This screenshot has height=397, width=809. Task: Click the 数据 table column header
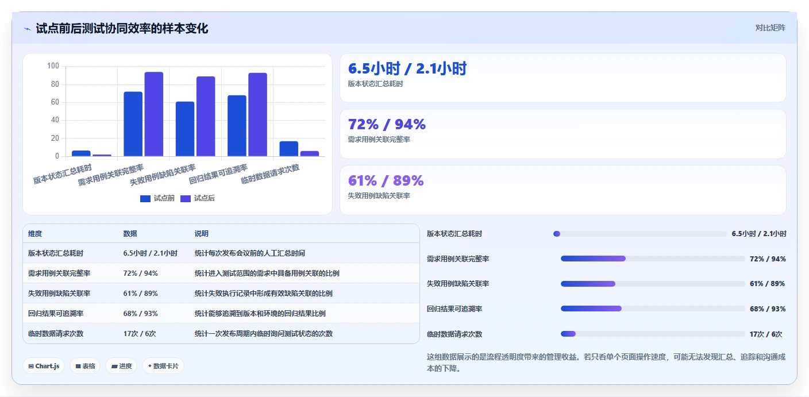[x=130, y=234]
